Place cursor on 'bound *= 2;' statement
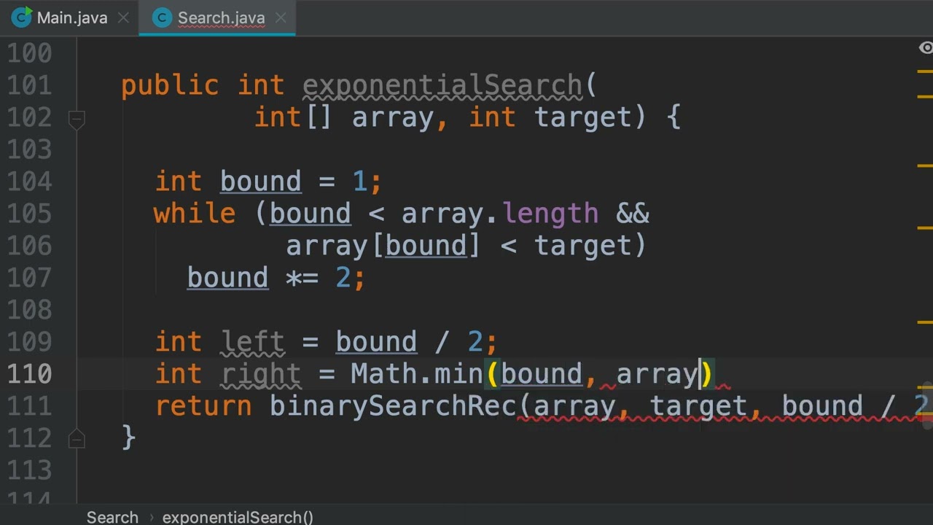This screenshot has width=933, height=525. 276,279
